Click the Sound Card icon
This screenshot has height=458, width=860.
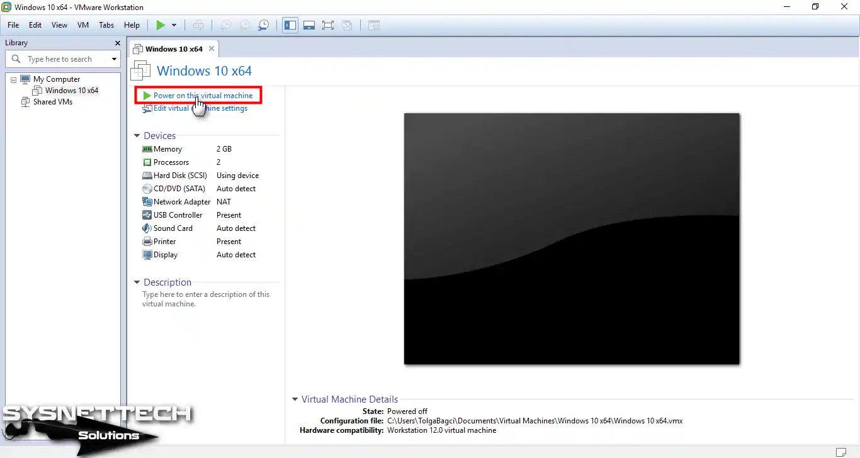[x=145, y=228]
